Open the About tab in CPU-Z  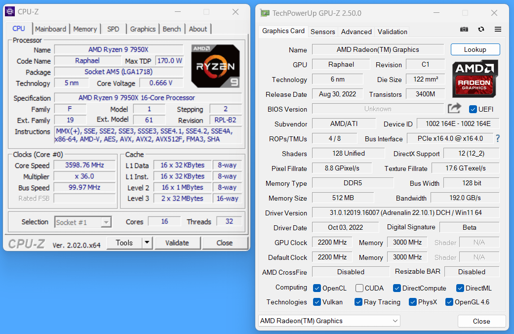[198, 29]
